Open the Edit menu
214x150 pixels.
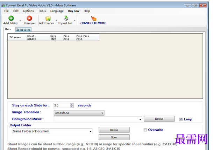coord(16,11)
